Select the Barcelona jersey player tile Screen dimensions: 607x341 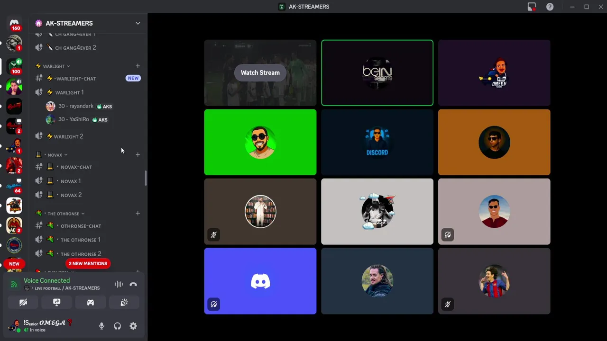(x=494, y=281)
